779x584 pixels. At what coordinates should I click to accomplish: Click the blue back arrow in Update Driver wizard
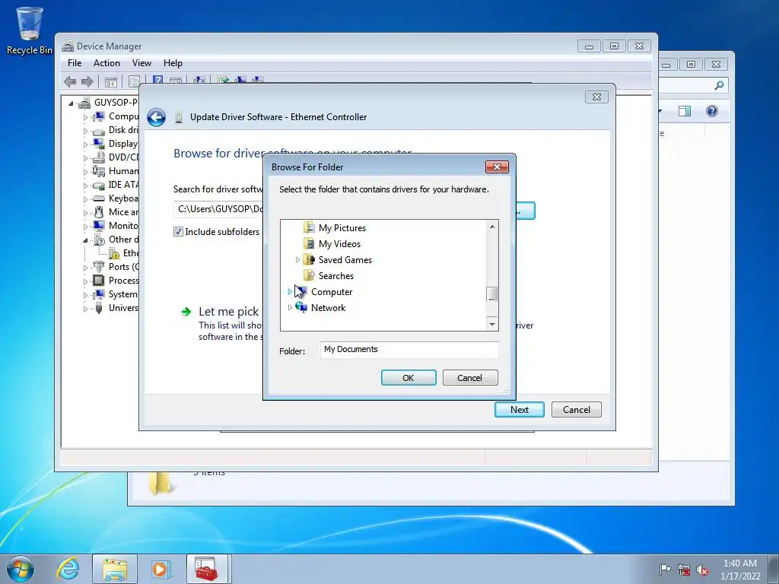[156, 118]
